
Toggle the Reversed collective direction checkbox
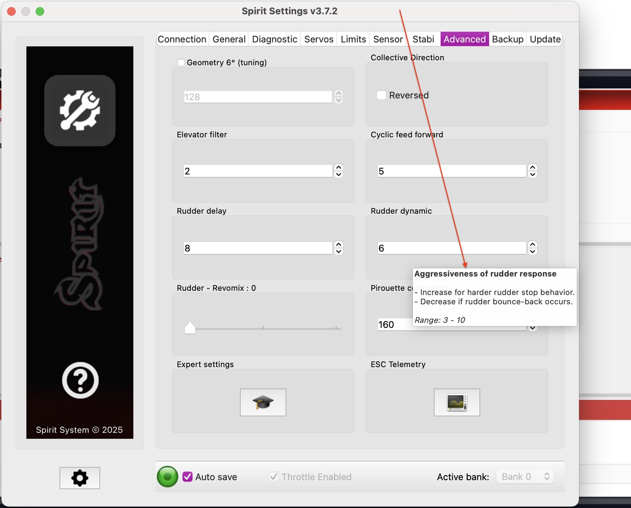click(381, 95)
